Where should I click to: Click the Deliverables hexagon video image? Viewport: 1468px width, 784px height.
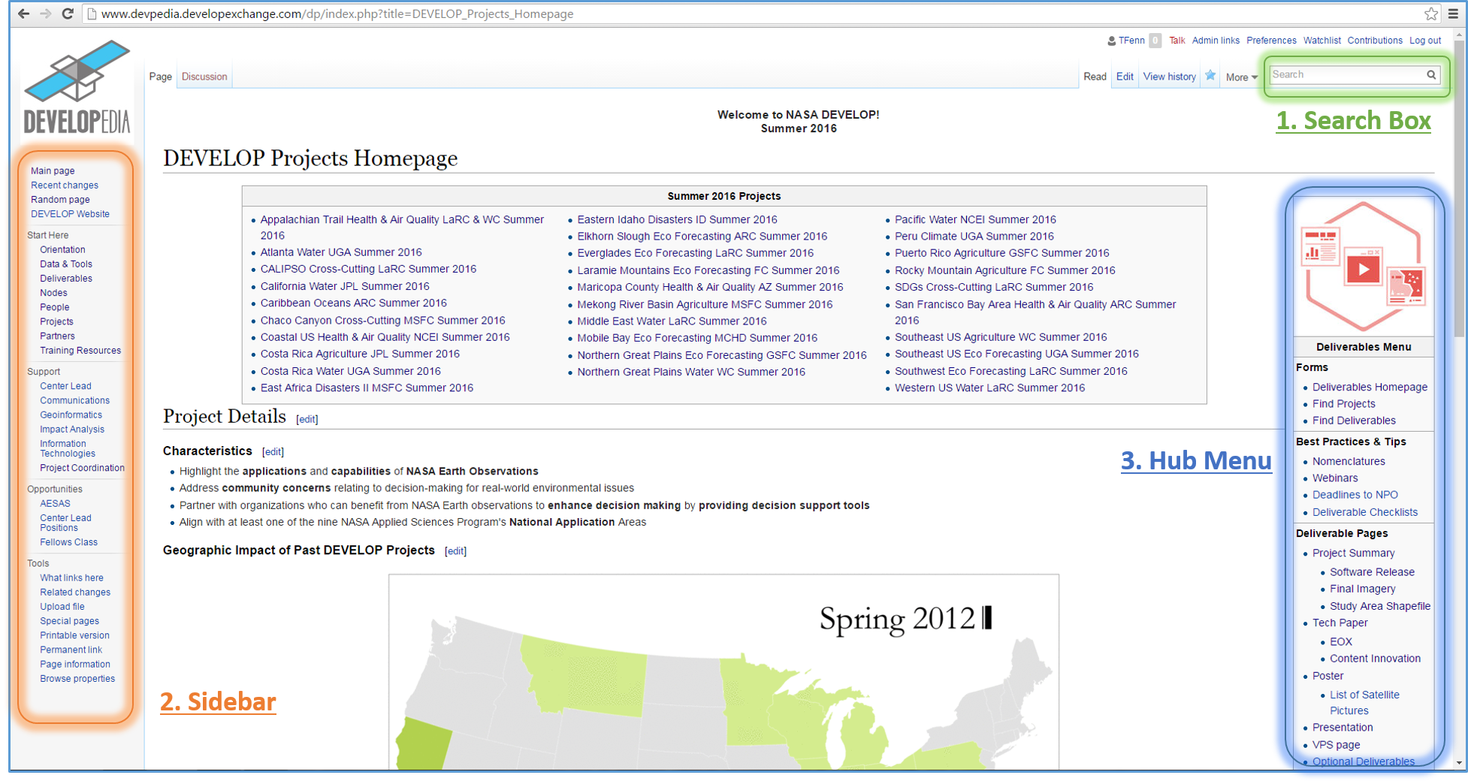(1363, 267)
